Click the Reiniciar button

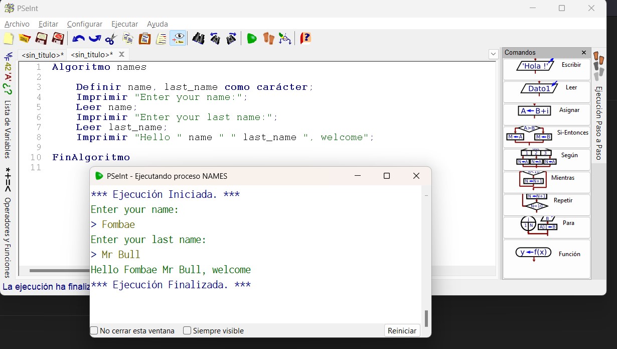(402, 330)
